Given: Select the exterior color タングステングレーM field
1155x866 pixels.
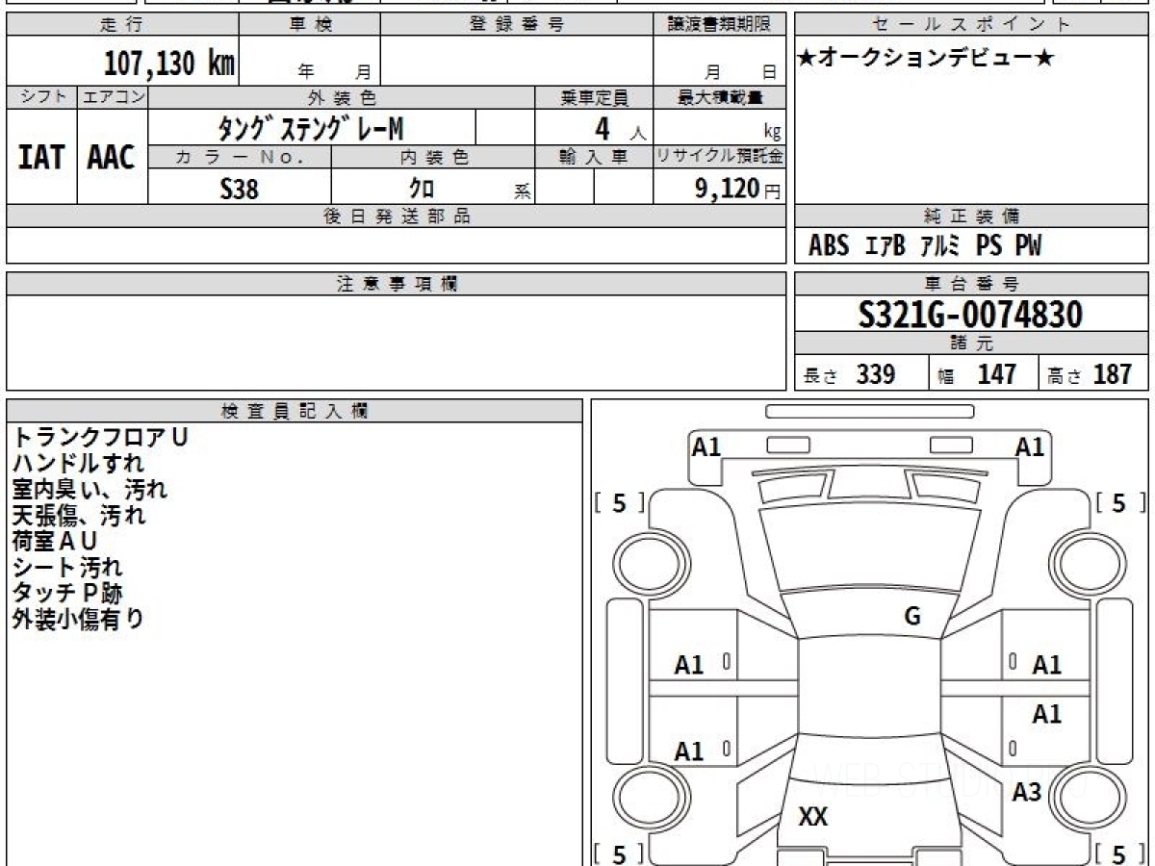Looking at the screenshot, I should click(x=312, y=128).
